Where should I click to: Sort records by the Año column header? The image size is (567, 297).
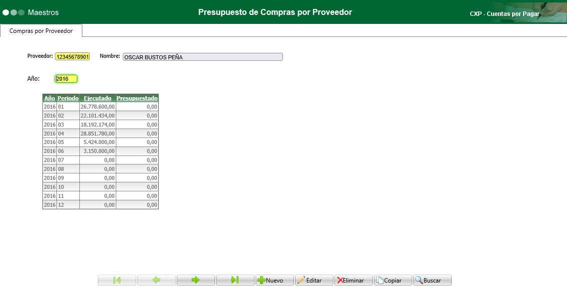49,98
